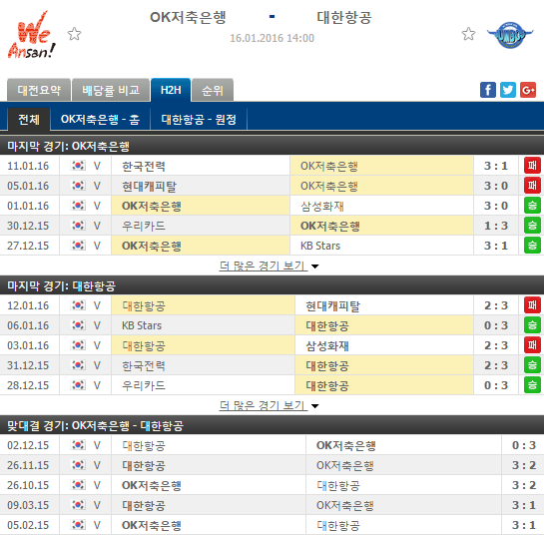The width and height of the screenshot is (544, 538).
Task: Expand more 대한항공 matches (더 많은 경기 보기)
Action: tap(263, 405)
